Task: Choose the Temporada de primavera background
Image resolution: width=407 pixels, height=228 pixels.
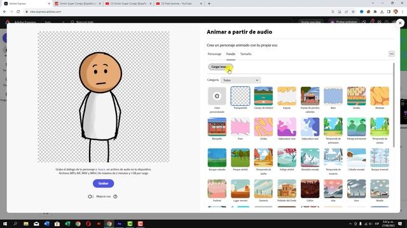Action: pos(333,127)
